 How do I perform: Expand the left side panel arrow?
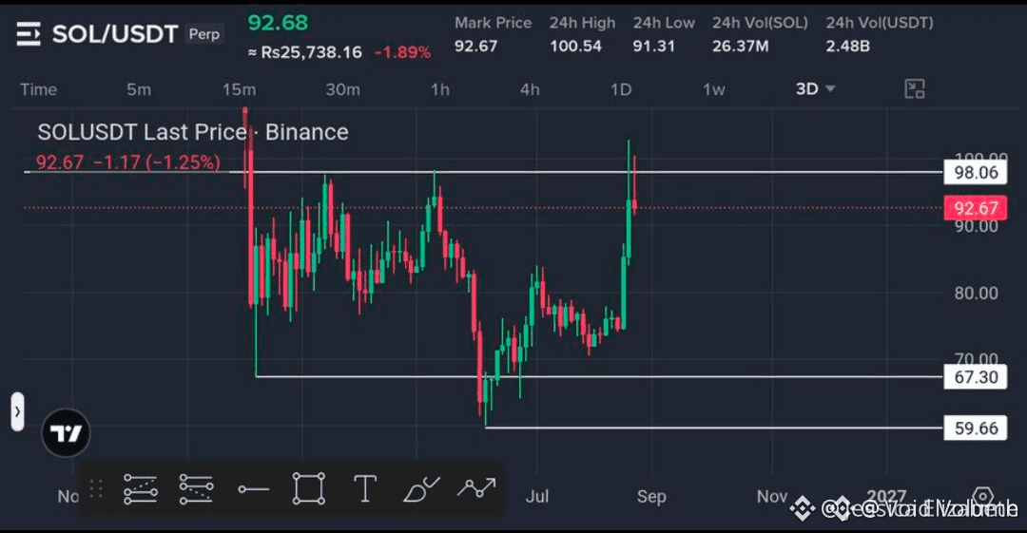click(17, 412)
